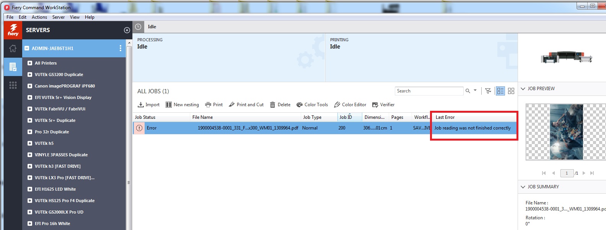The width and height of the screenshot is (606, 230).
Task: Go to the first preview page
Action: coord(544,173)
